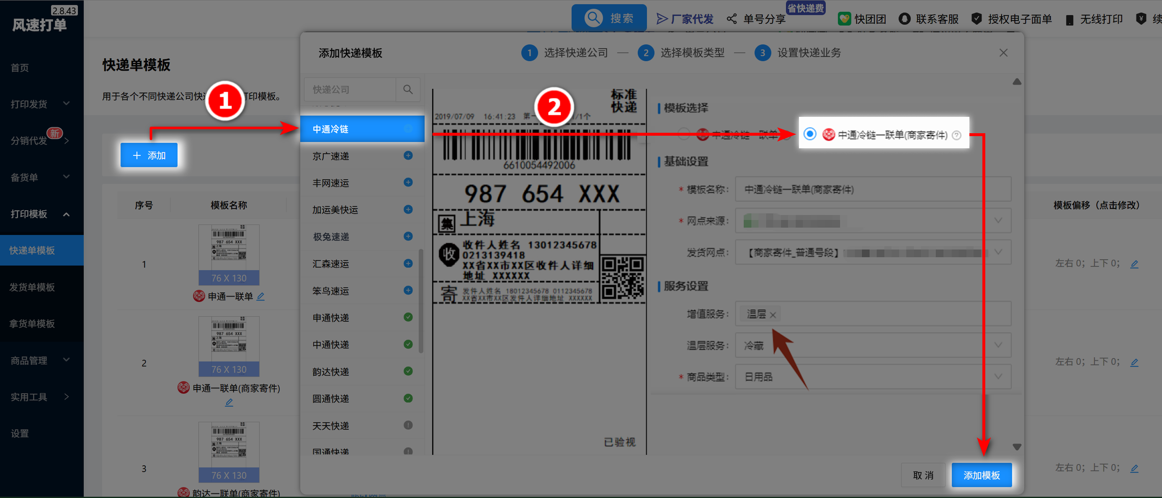Edit name of 申通一联单 template
The width and height of the screenshot is (1162, 498).
click(261, 297)
